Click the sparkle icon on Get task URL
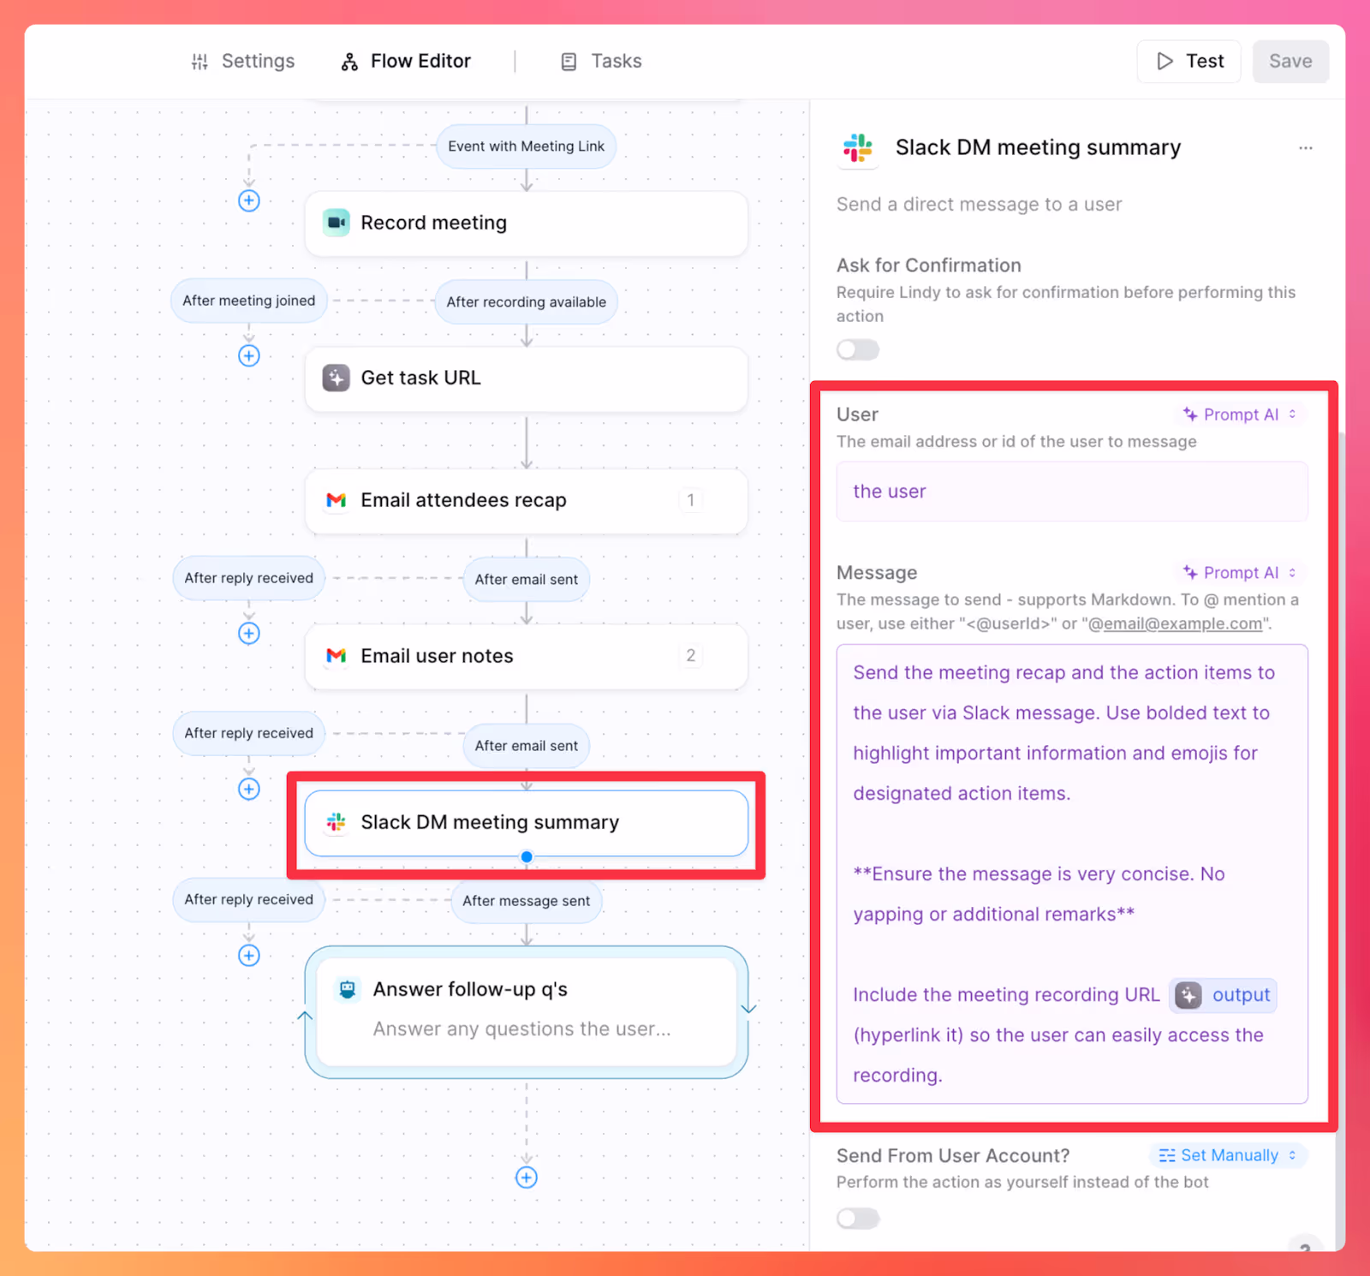The image size is (1370, 1276). click(x=337, y=378)
